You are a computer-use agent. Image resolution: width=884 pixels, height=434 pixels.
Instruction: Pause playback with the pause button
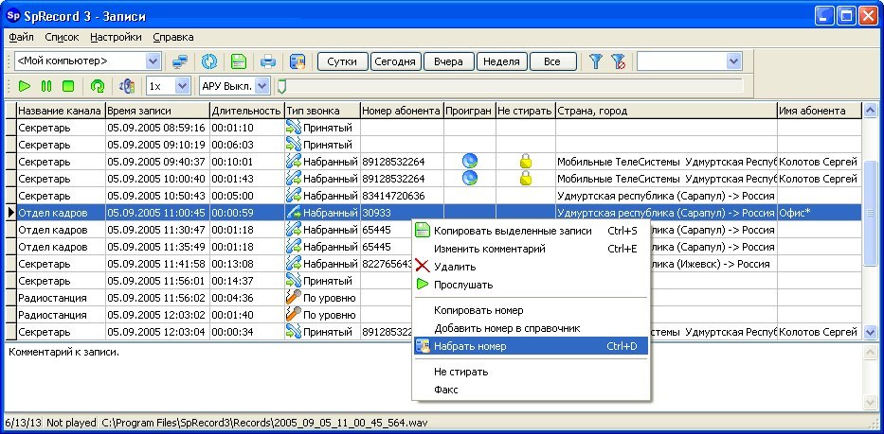[x=46, y=86]
